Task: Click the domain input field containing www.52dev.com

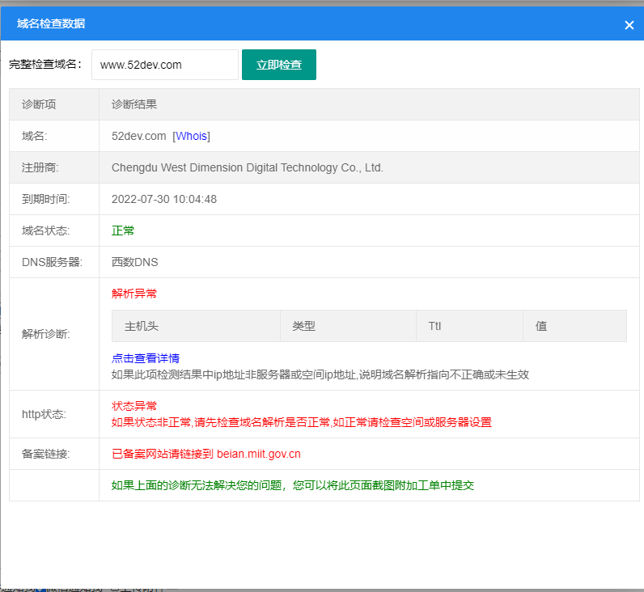Action: coord(165,65)
